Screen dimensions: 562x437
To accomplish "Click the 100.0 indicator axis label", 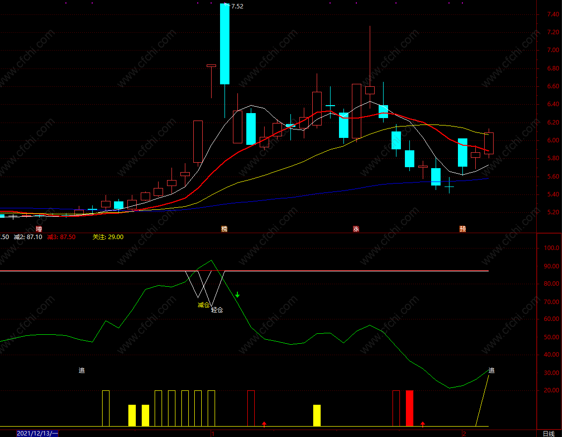I will [552, 248].
